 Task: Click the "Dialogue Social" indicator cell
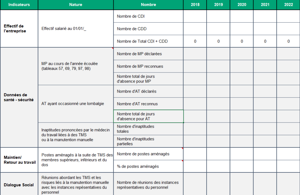19,185
